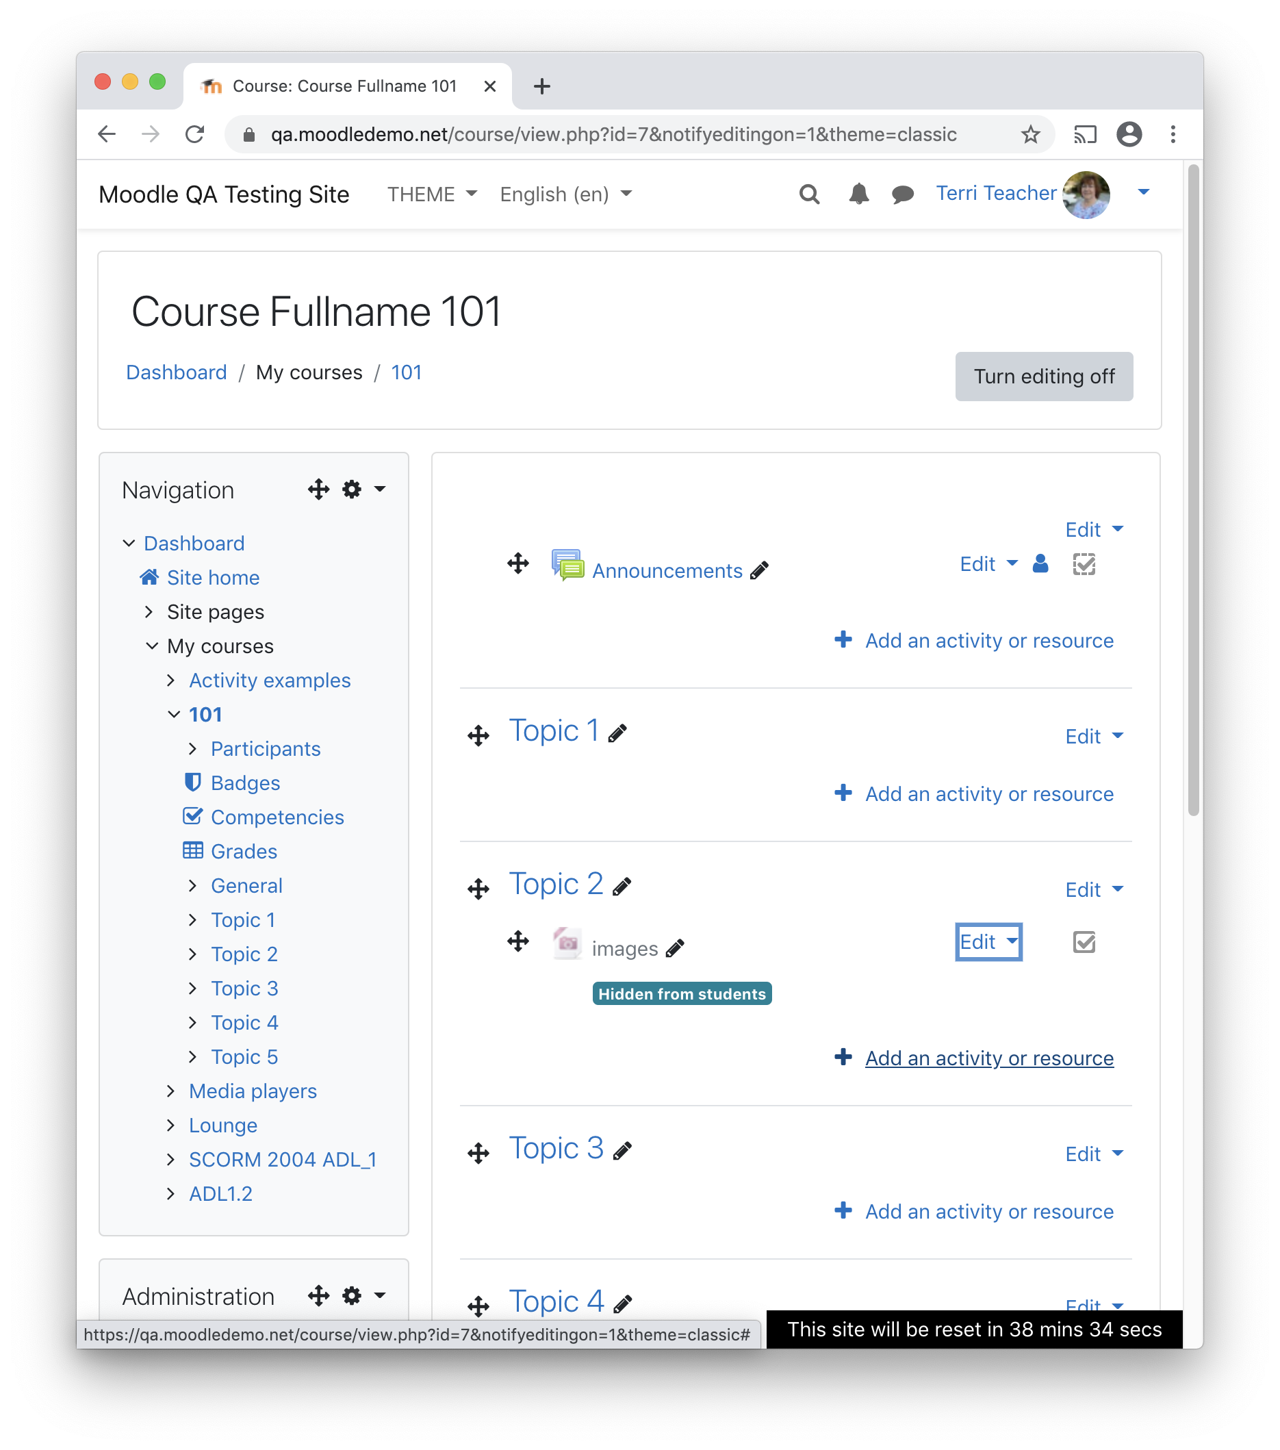Click the 101 breadcrumb link

point(407,372)
